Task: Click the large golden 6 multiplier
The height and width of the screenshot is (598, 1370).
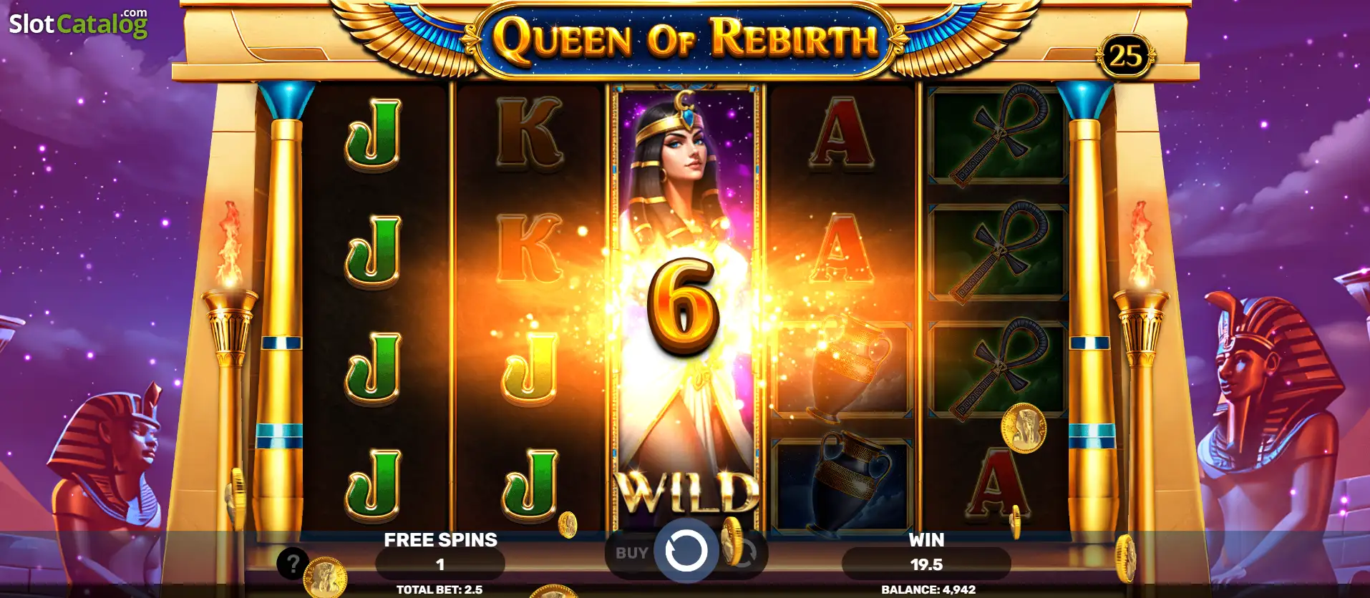Action: 684,305
